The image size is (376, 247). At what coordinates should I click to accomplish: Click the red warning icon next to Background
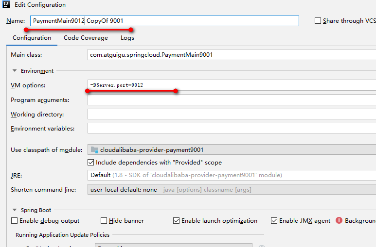click(x=339, y=220)
